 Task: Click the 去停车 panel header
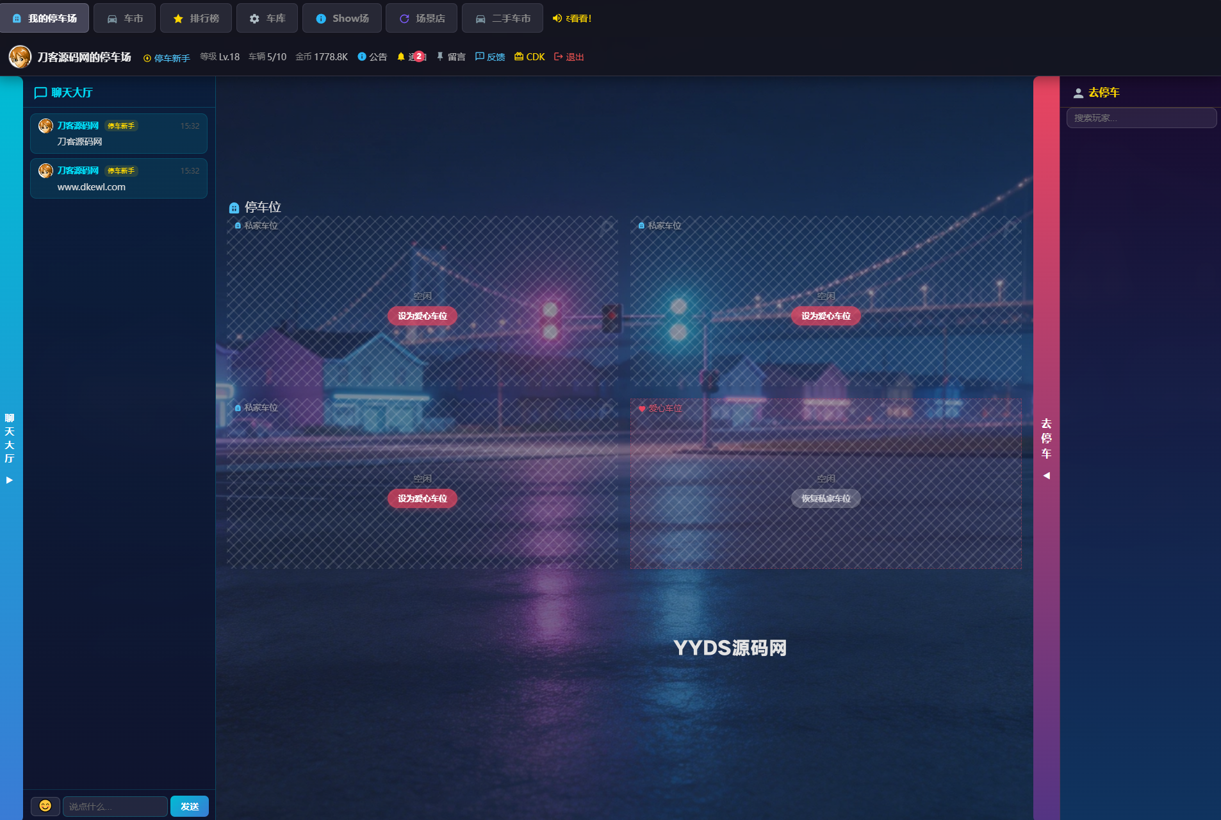pos(1097,92)
